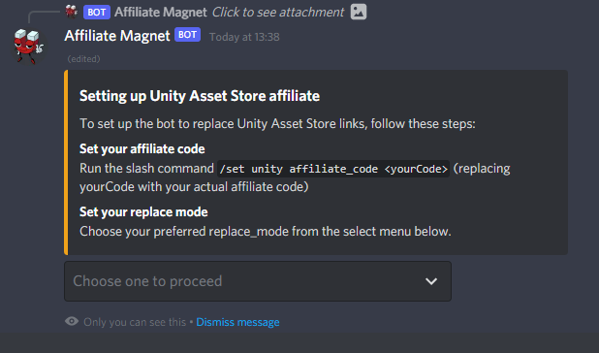The height and width of the screenshot is (353, 599).
Task: Click the orange accent bar of the embed
Action: pyautogui.click(x=66, y=162)
